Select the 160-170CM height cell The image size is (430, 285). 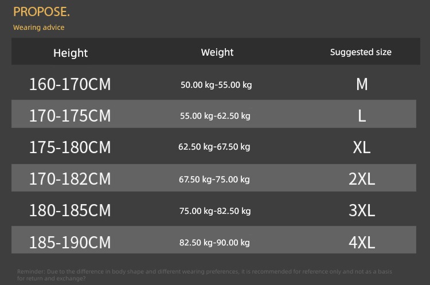[x=70, y=84]
